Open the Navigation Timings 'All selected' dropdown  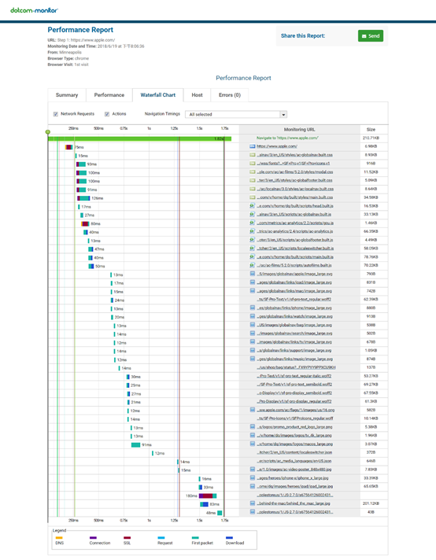236,115
